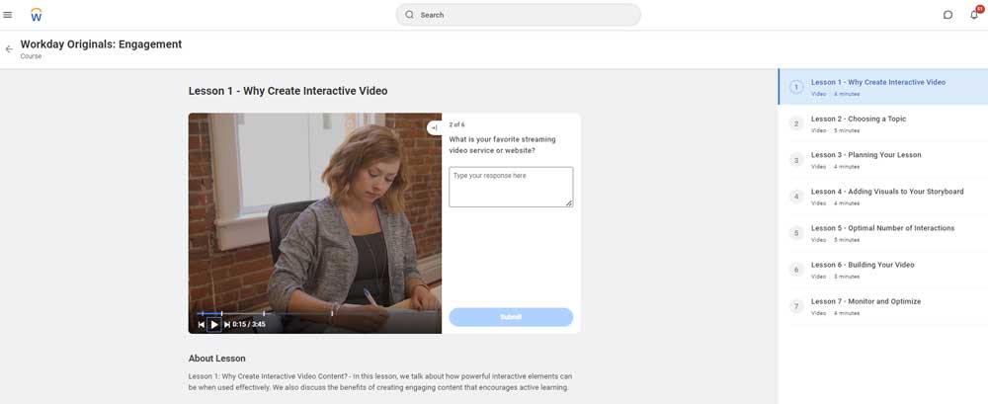988x404 pixels.
Task: Open Lesson 6 - Building Your Video
Action: pyautogui.click(x=883, y=270)
